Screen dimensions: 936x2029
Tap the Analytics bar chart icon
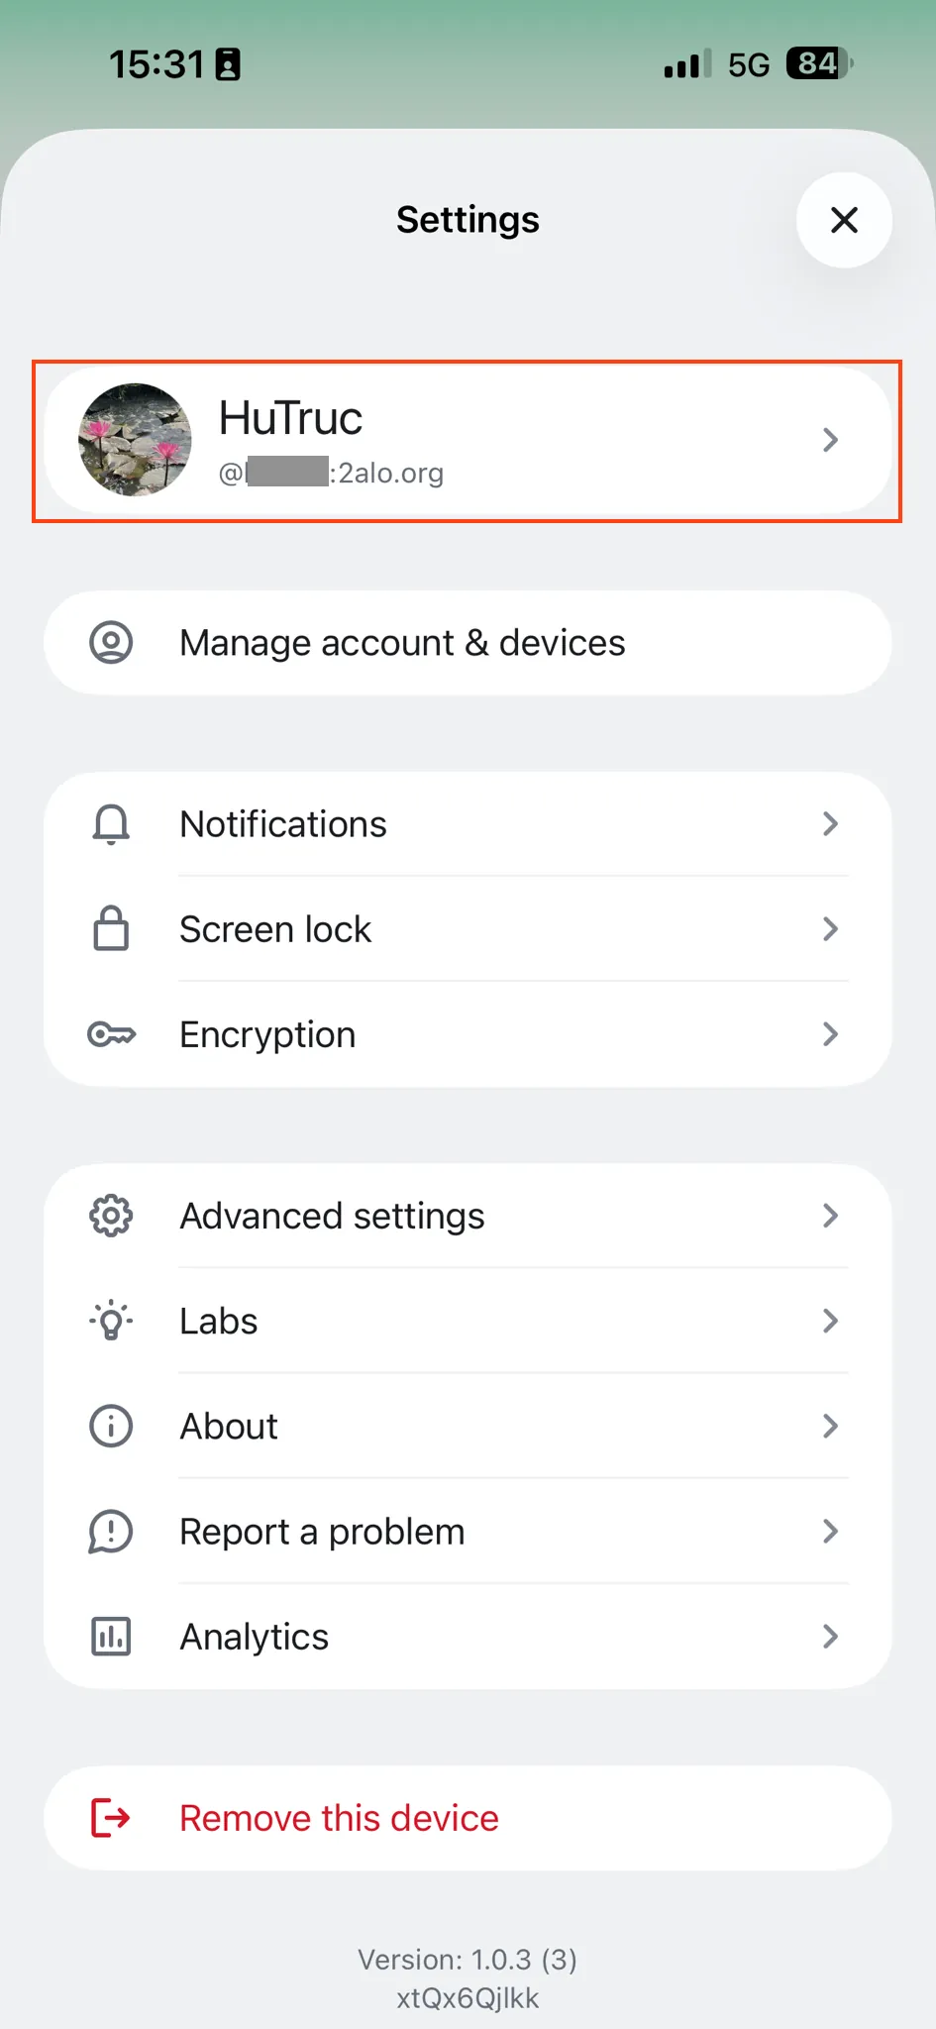click(111, 1637)
